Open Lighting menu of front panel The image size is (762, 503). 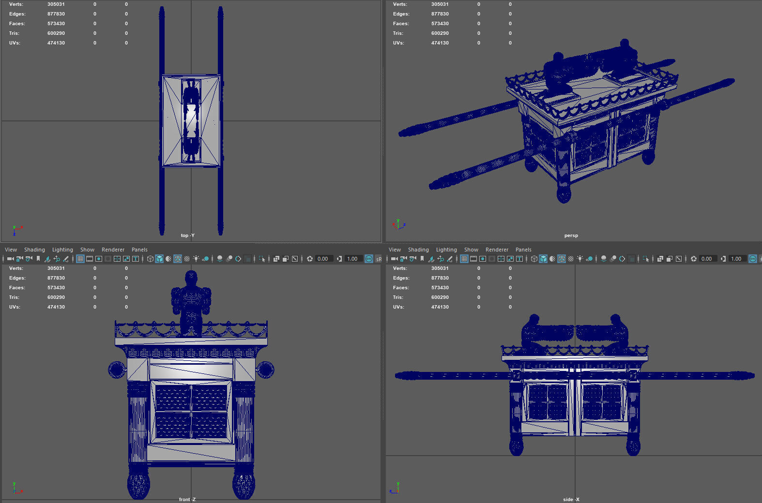pos(62,250)
